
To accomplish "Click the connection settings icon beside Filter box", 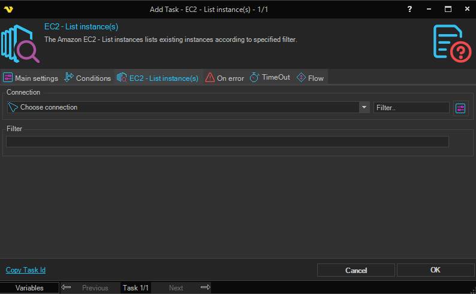I will tap(460, 108).
